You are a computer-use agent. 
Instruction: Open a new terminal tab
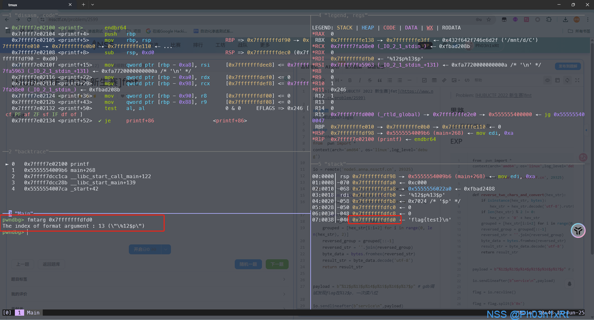pyautogui.click(x=83, y=4)
